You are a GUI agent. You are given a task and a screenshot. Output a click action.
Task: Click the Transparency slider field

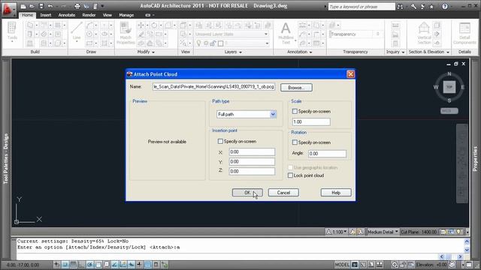[x=355, y=34]
